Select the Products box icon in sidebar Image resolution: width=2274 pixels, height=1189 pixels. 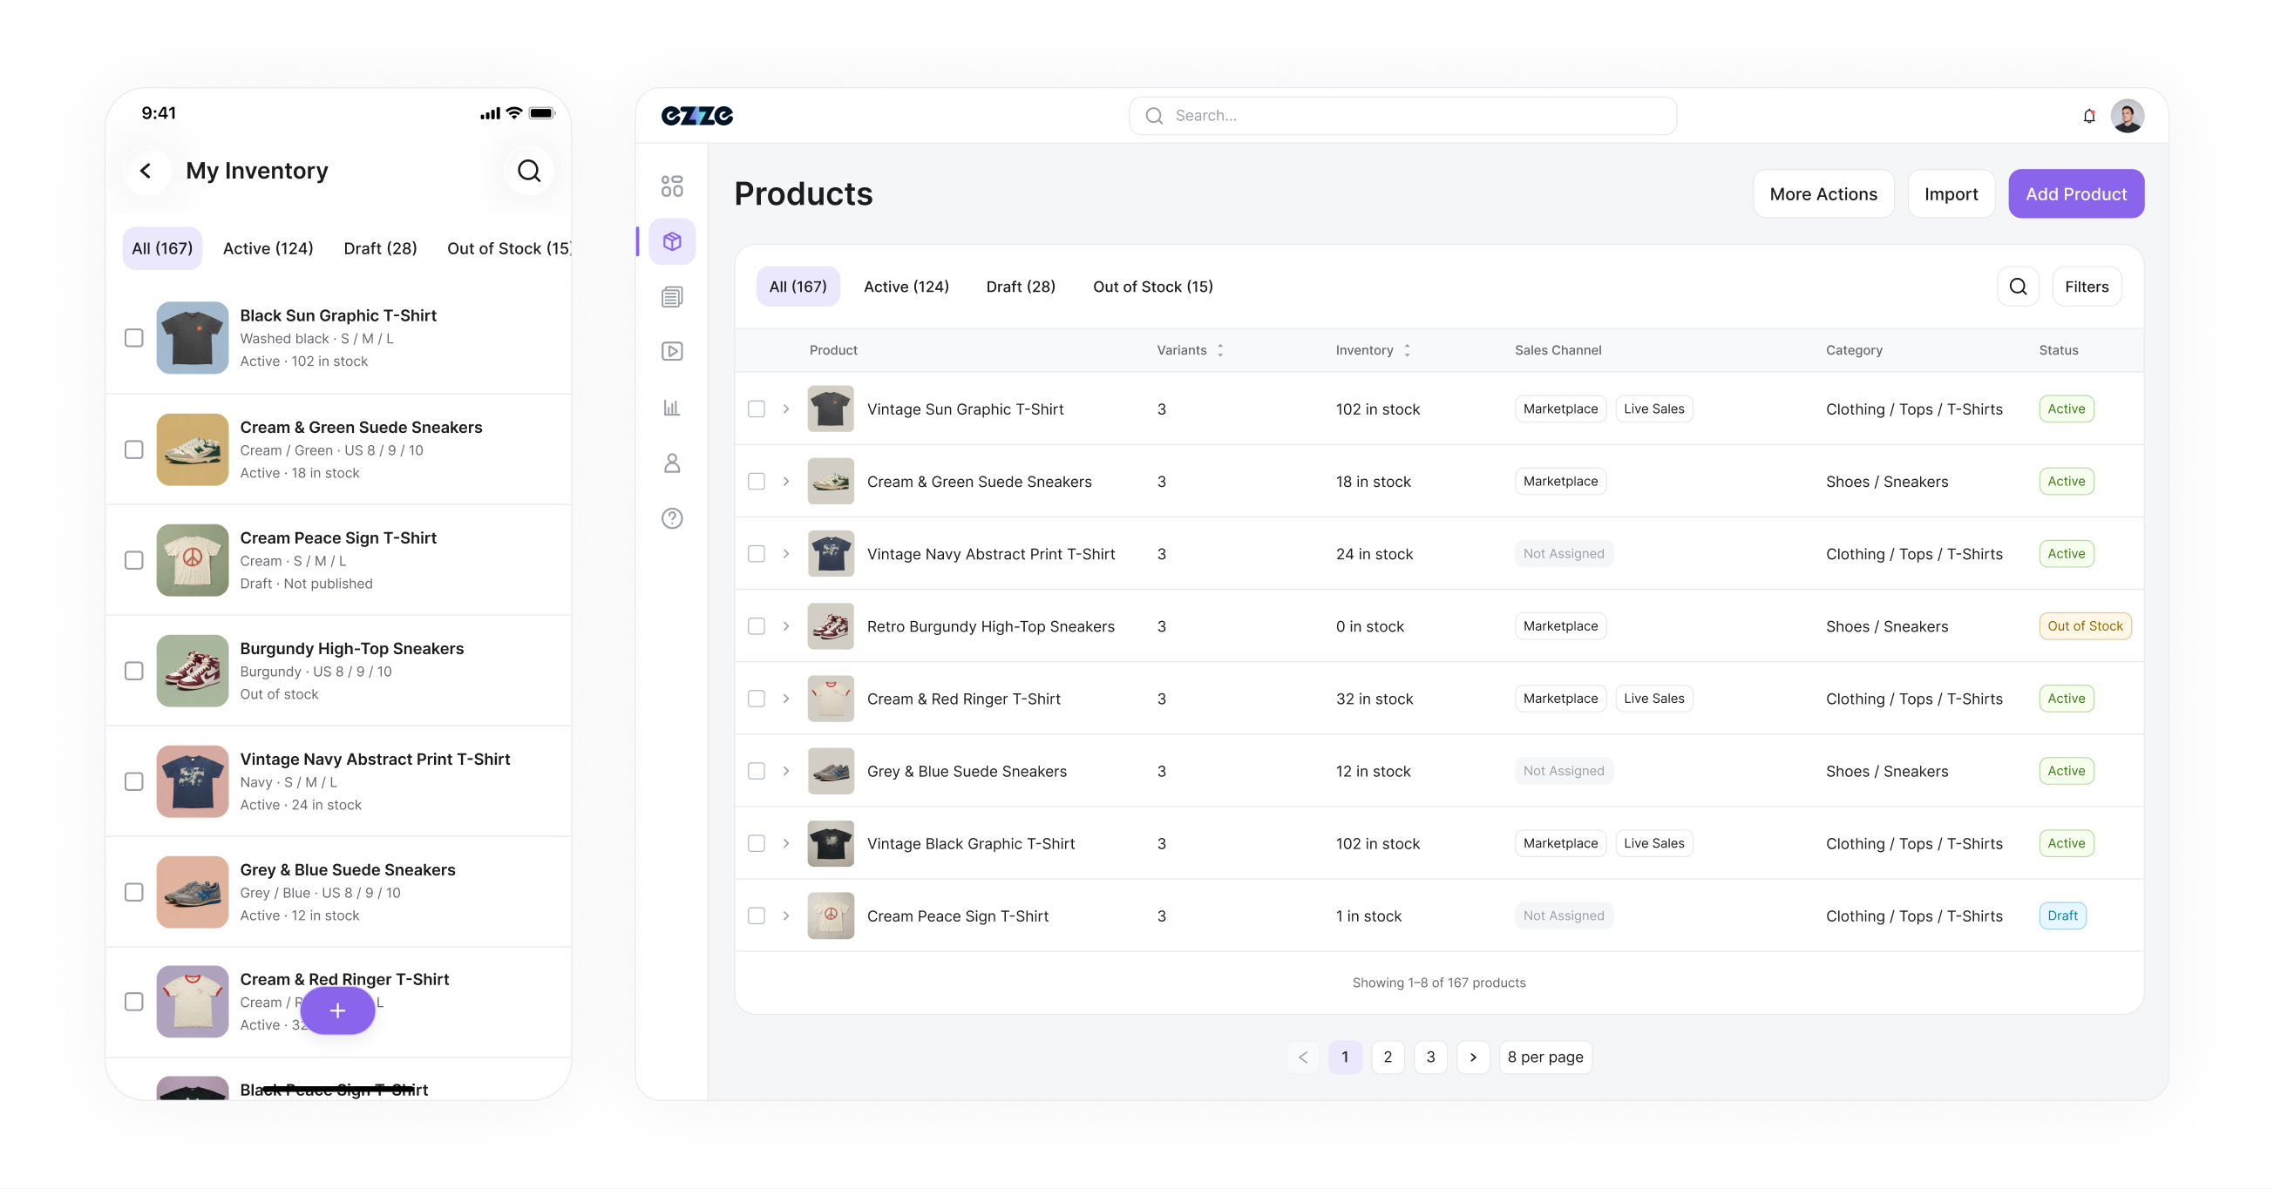(x=672, y=241)
